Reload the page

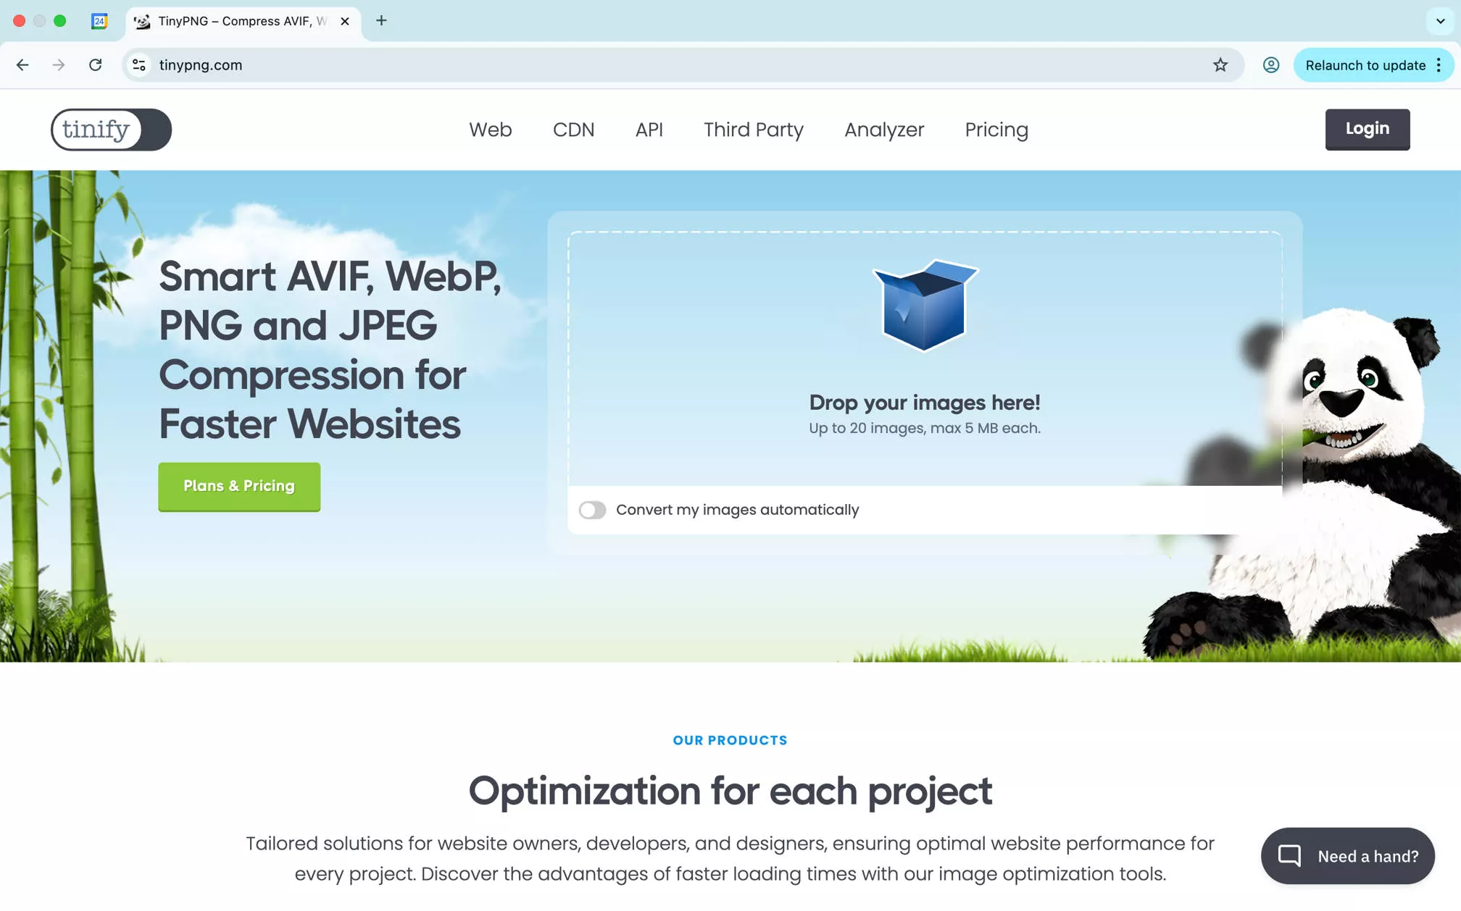pos(95,65)
